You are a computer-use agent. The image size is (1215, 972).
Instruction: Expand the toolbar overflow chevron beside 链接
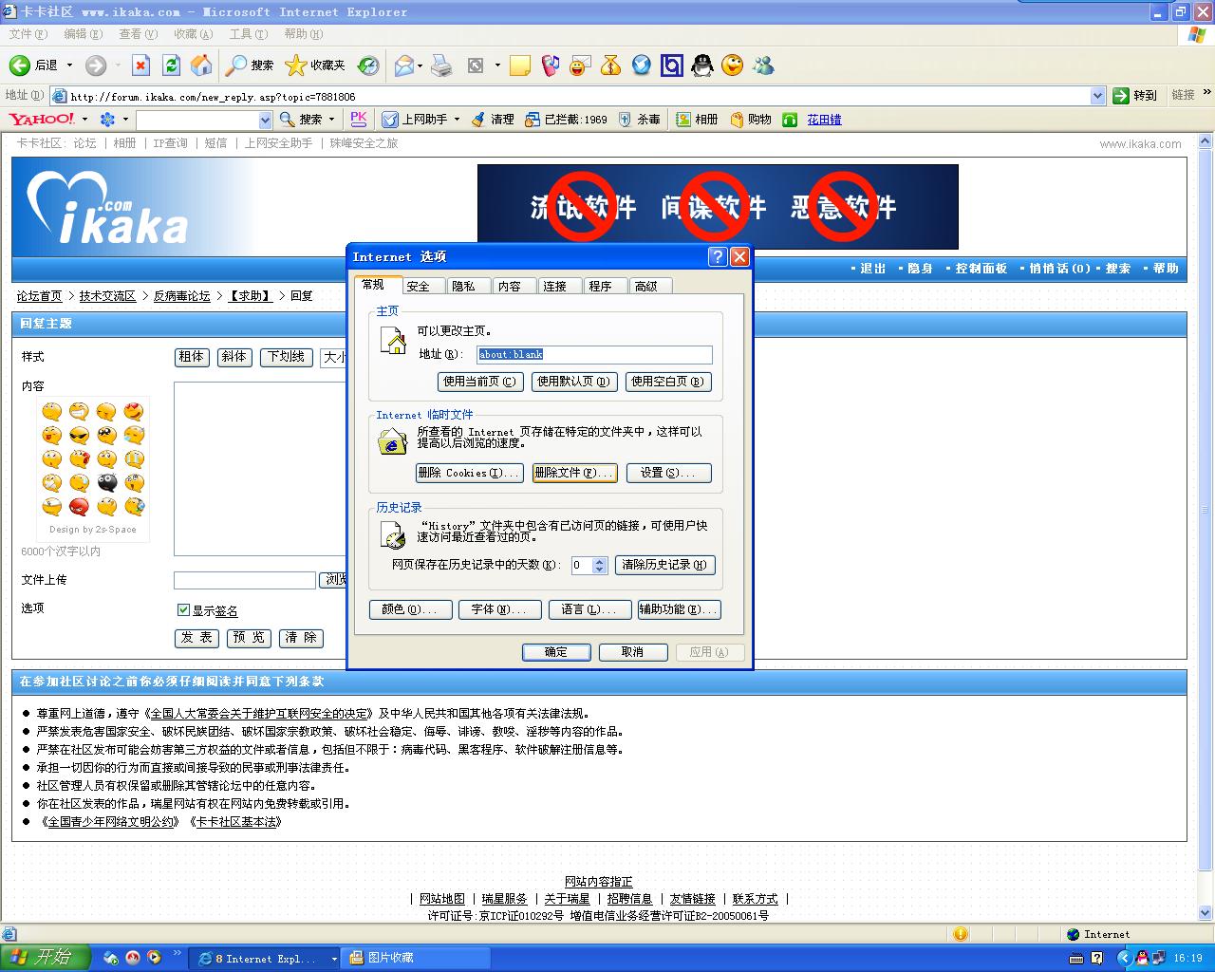click(1206, 93)
